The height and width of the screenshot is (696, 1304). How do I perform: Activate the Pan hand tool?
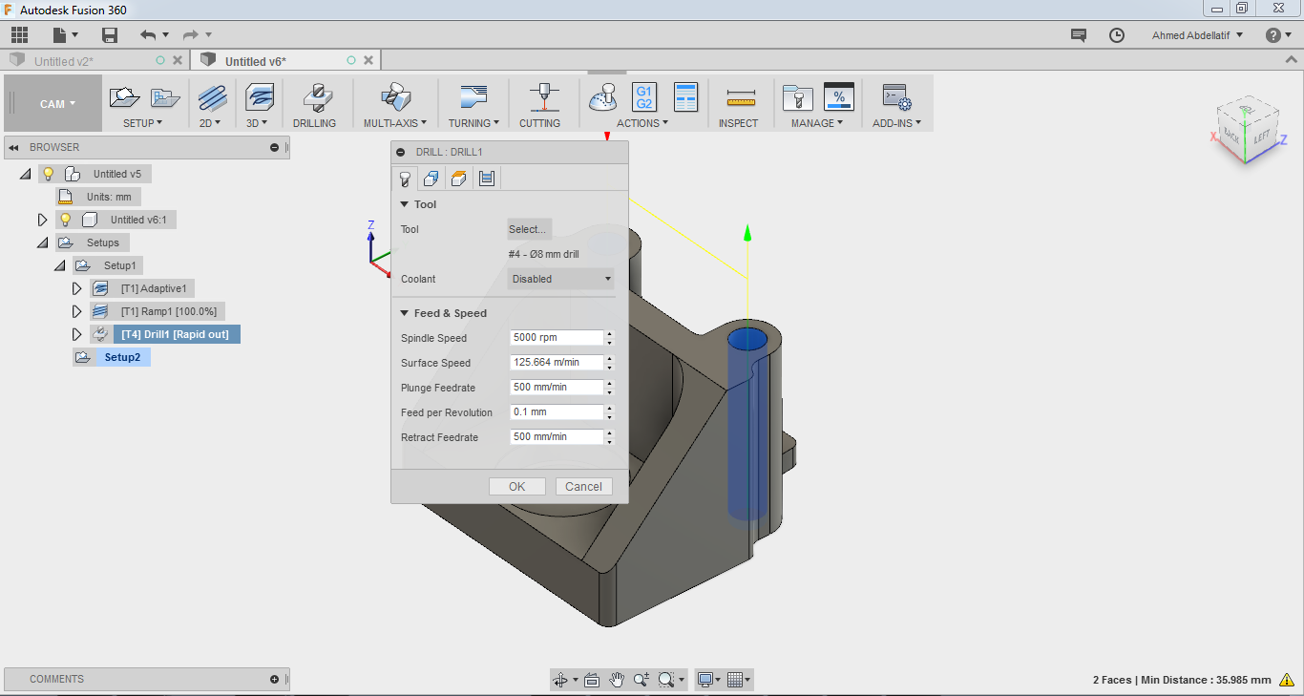coord(617,680)
